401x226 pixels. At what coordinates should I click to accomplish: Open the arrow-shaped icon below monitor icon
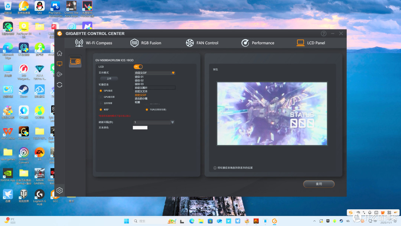click(x=59, y=74)
